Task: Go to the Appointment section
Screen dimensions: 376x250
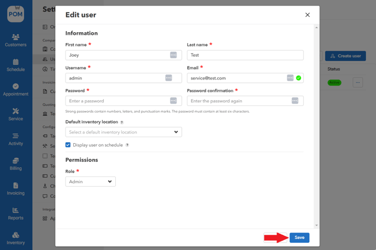Action: point(15,89)
